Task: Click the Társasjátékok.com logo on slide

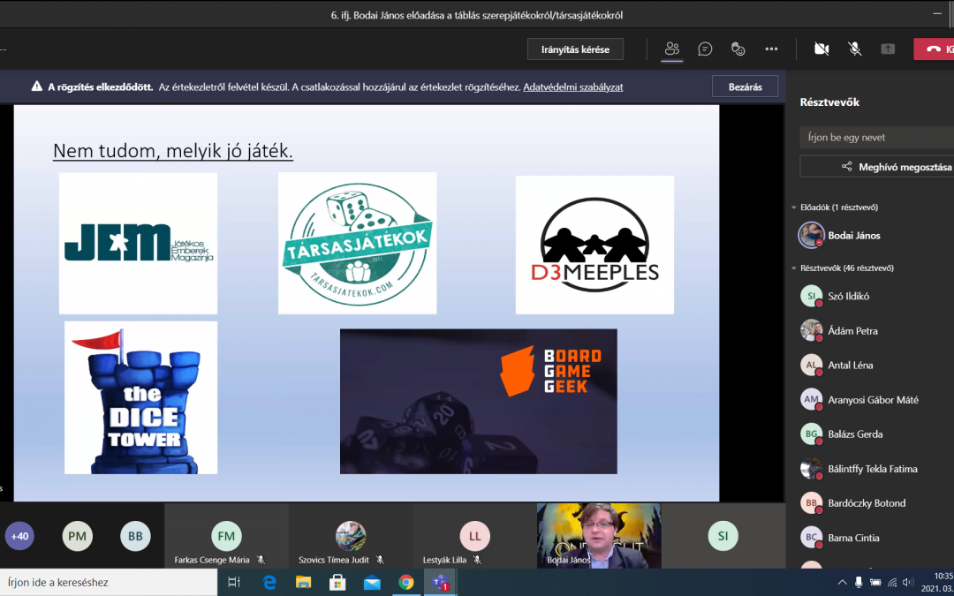Action: tap(357, 244)
